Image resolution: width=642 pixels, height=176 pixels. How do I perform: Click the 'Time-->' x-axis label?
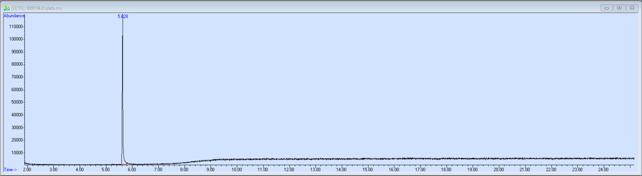(11, 169)
